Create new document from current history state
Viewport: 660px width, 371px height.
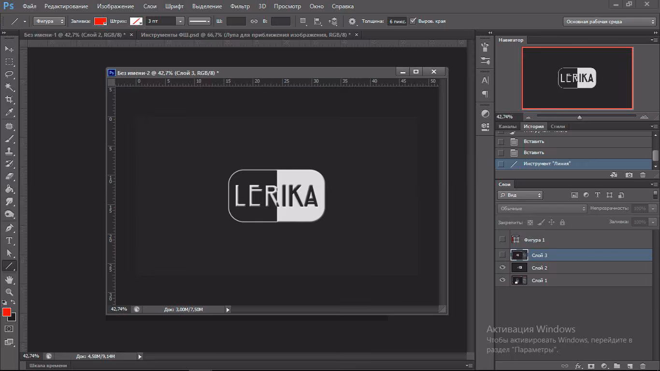point(614,175)
